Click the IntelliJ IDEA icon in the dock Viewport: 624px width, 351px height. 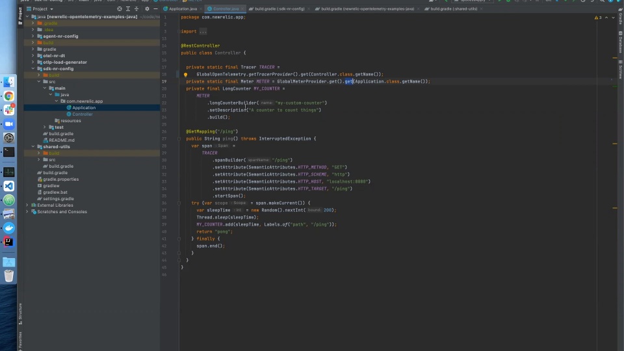(8, 242)
